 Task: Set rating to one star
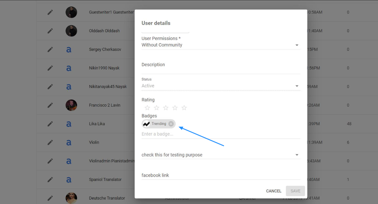[x=147, y=108]
